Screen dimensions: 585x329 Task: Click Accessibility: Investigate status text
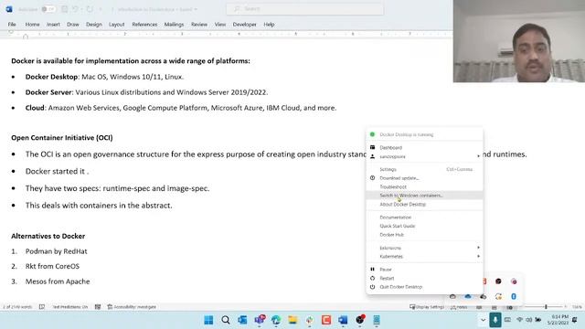(x=135, y=307)
